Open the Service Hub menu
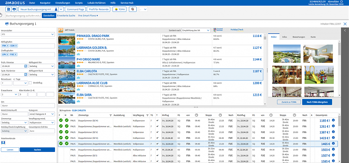349x163 pixels. (x=127, y=3)
